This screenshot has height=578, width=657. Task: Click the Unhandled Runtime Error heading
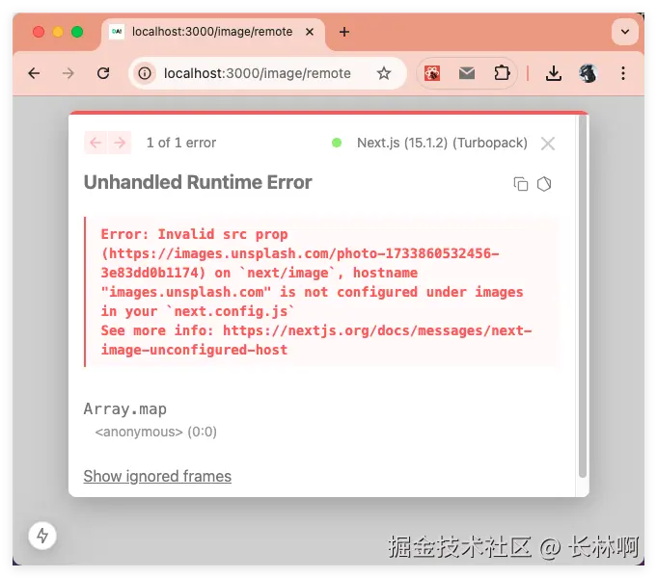tap(198, 182)
